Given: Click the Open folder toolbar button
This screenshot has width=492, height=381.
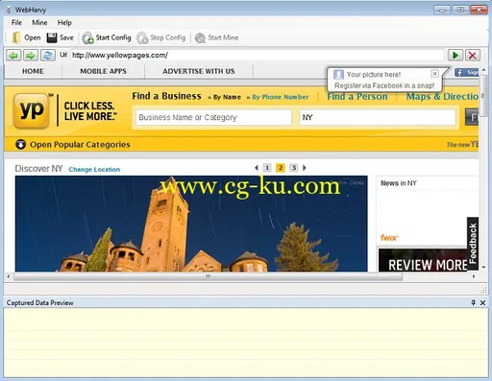Looking at the screenshot, I should click(x=27, y=37).
